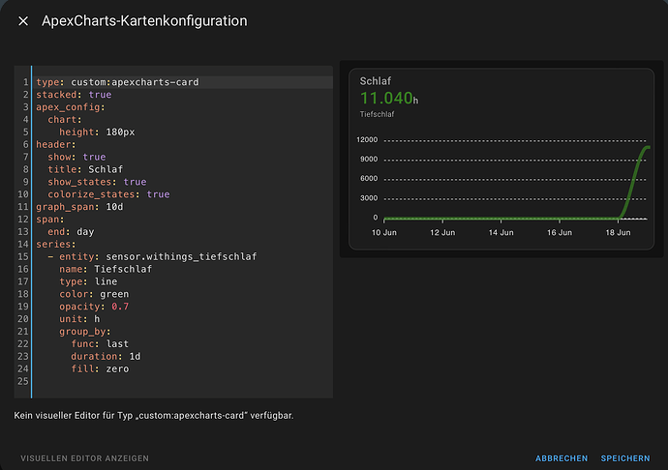The width and height of the screenshot is (668, 470).
Task: Click the 'duration: 1d' line
Action: click(106, 356)
